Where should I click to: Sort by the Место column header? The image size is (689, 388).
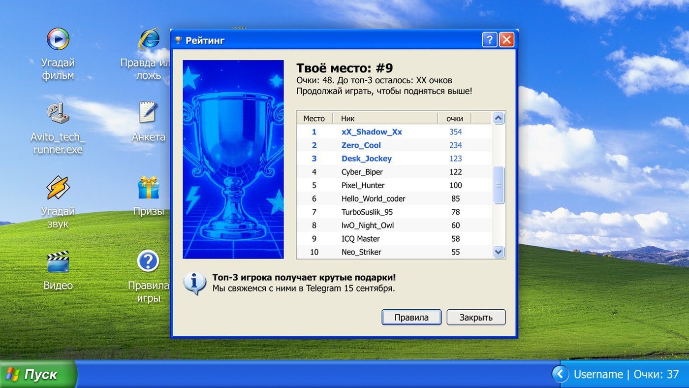click(x=314, y=118)
